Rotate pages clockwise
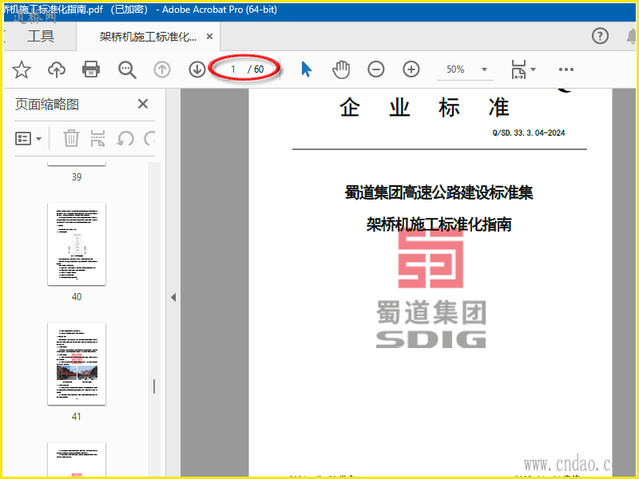 [149, 138]
